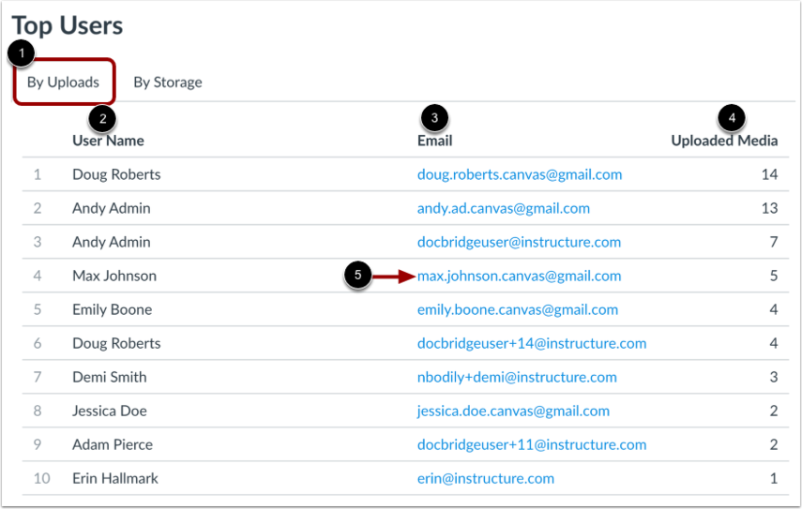This screenshot has width=802, height=509.
Task: Click the Top Users heading
Action: click(67, 25)
